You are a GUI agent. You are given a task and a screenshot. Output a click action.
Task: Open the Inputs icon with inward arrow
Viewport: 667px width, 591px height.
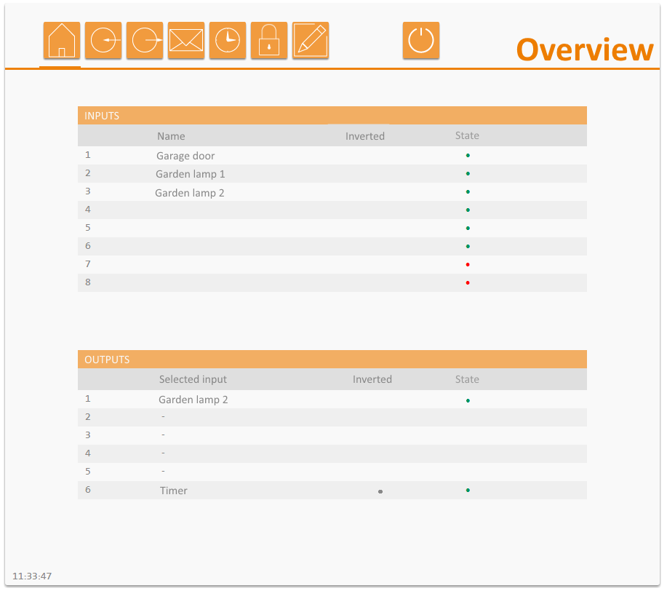[103, 40]
